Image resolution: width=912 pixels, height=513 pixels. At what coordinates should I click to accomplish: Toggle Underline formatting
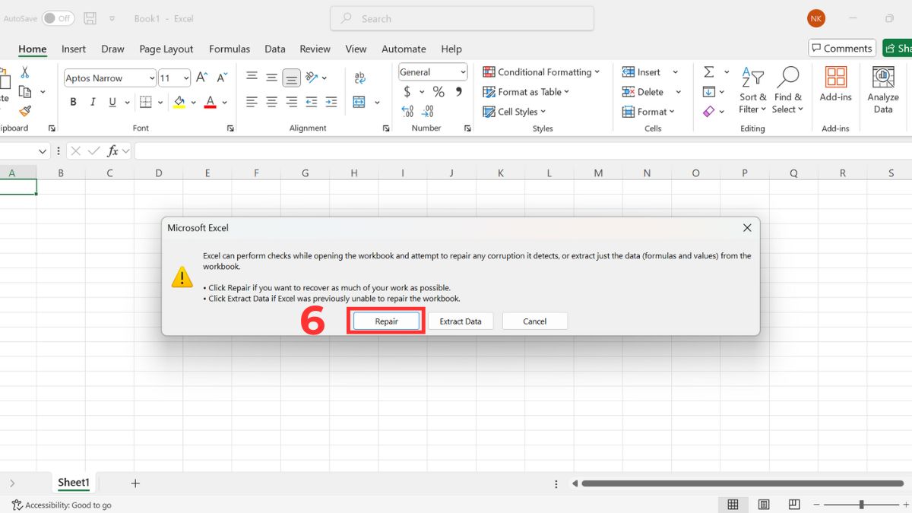pos(112,102)
